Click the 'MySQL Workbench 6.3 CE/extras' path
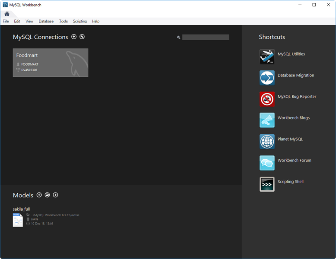The width and height of the screenshot is (336, 259). point(55,215)
